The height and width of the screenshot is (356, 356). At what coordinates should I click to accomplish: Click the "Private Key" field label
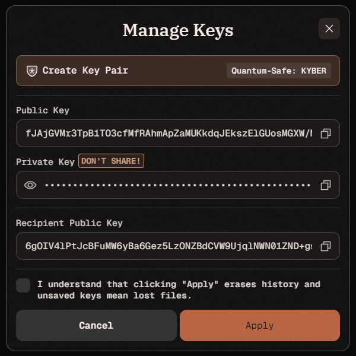45,161
